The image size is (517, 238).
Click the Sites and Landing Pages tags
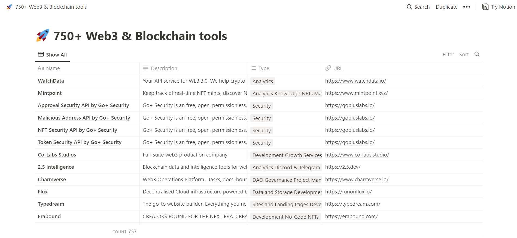pos(286,204)
